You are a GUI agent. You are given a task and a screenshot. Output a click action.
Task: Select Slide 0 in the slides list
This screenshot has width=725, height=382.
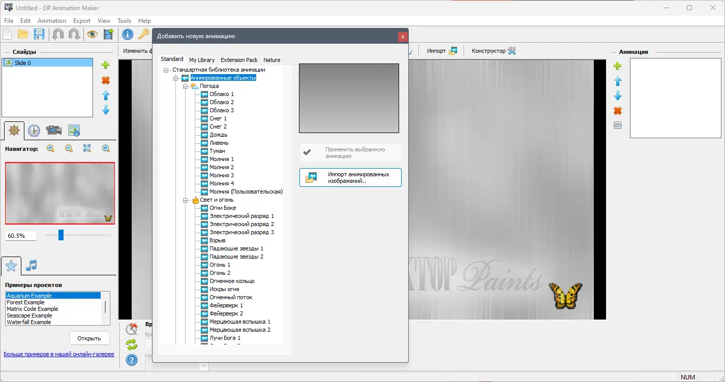[x=47, y=63]
